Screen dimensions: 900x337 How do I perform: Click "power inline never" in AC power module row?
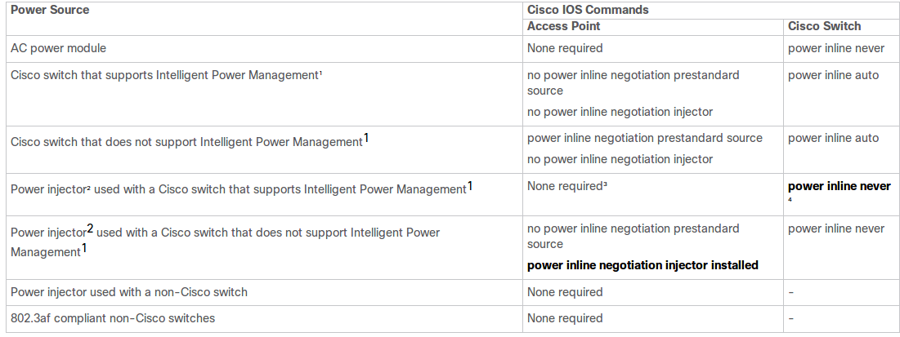pyautogui.click(x=835, y=48)
